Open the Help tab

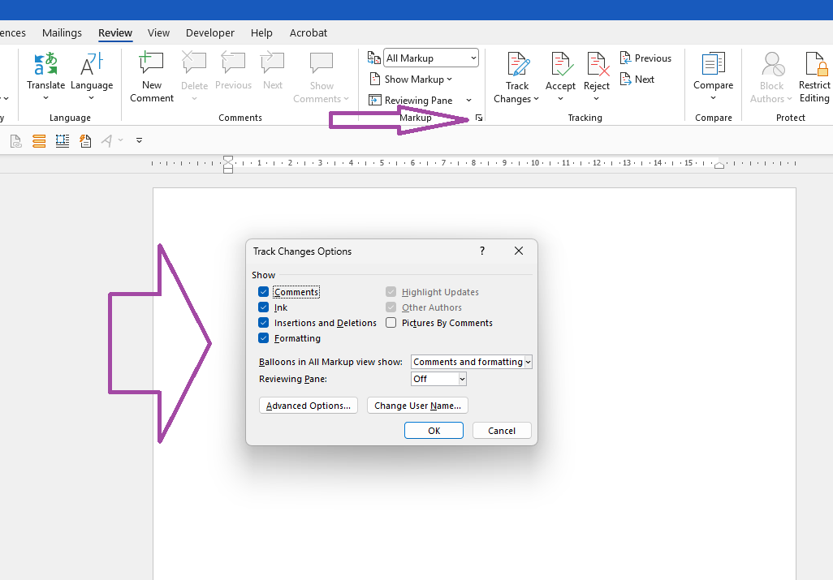click(x=261, y=33)
